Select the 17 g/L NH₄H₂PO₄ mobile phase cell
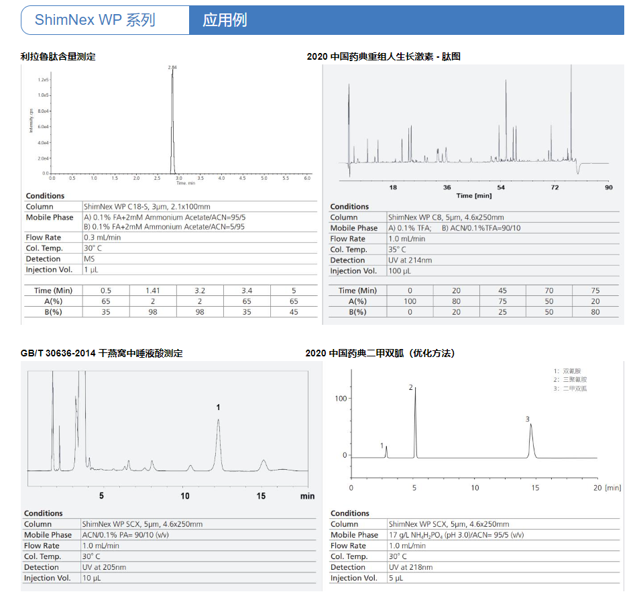The image size is (639, 598). tap(456, 535)
